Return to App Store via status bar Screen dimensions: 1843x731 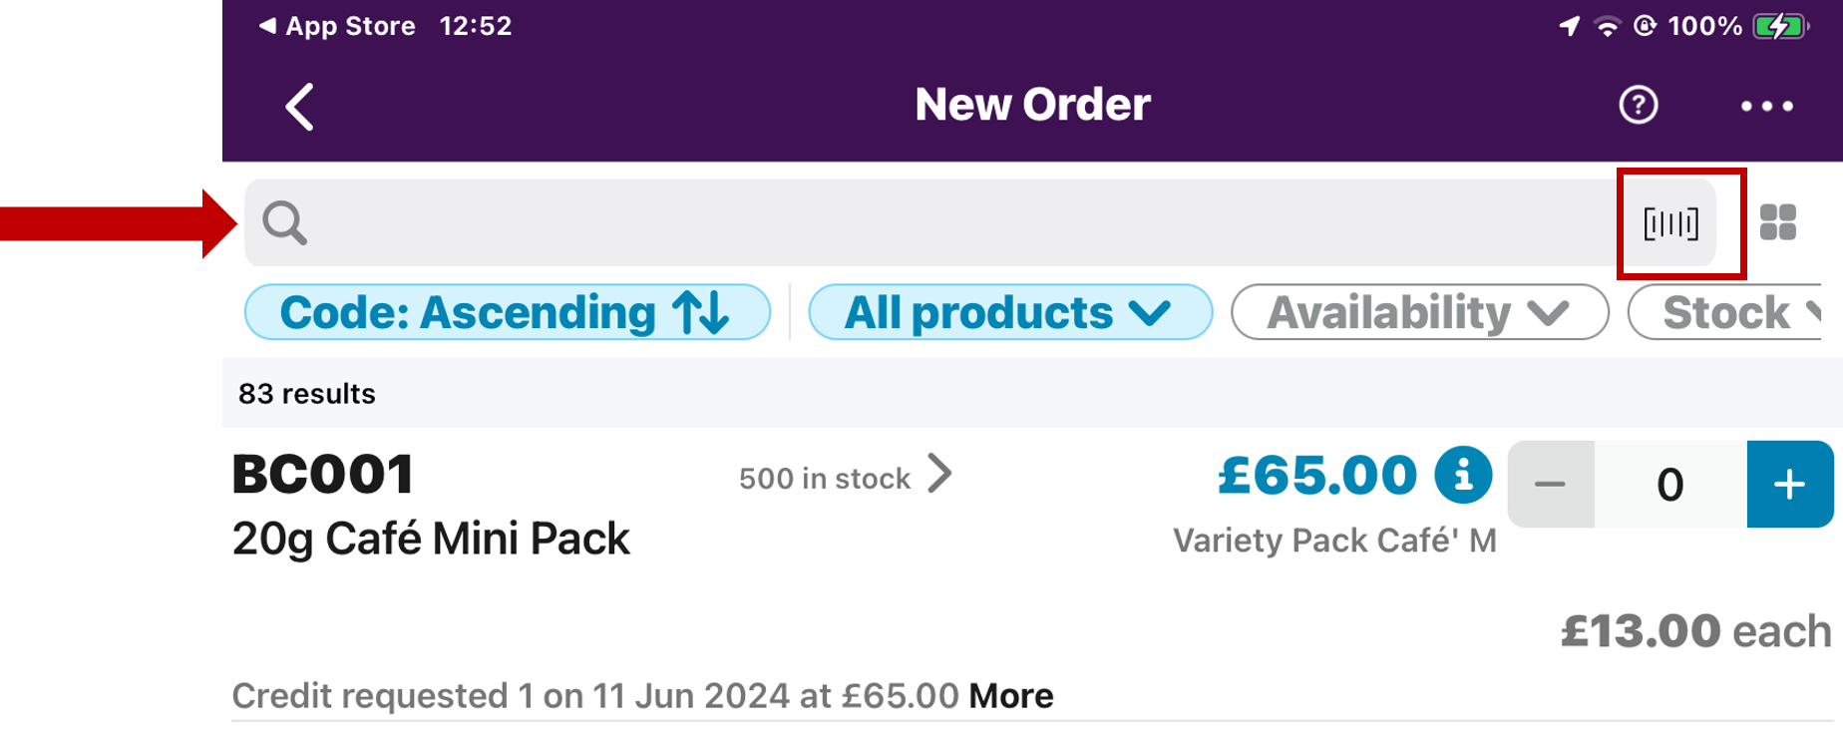[x=337, y=26]
